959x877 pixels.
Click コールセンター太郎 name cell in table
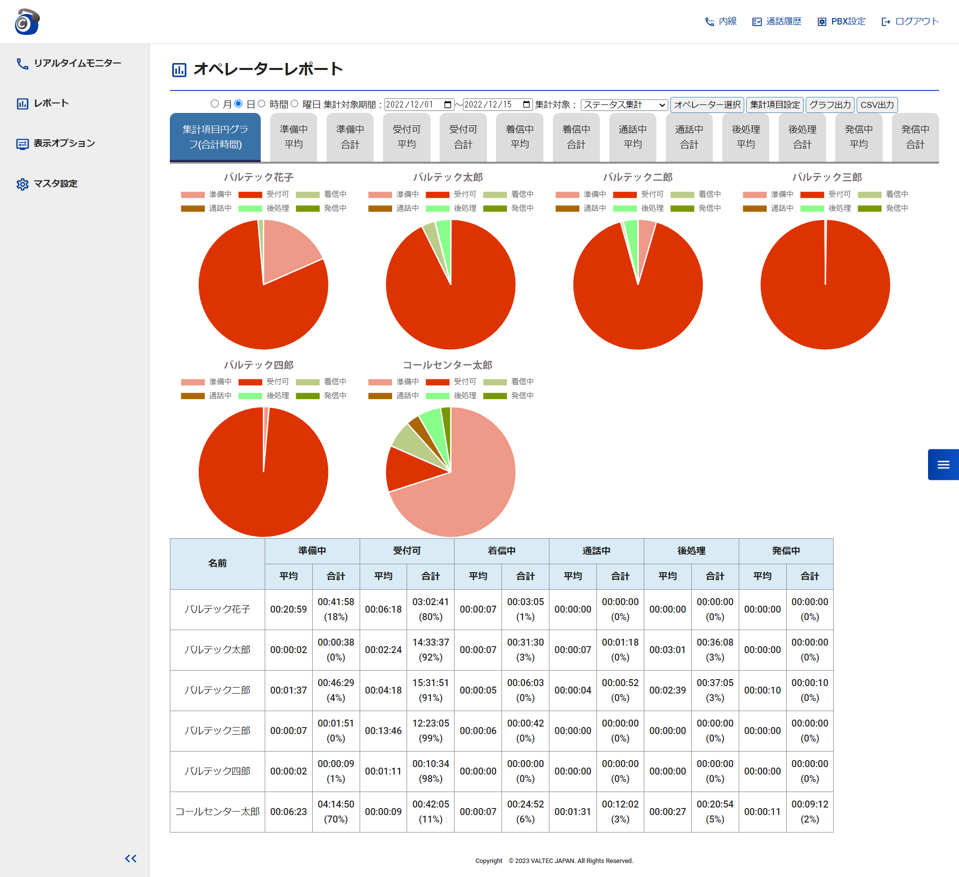click(x=217, y=812)
